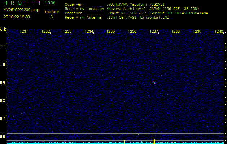Select the 1237 time marker

point(154,32)
